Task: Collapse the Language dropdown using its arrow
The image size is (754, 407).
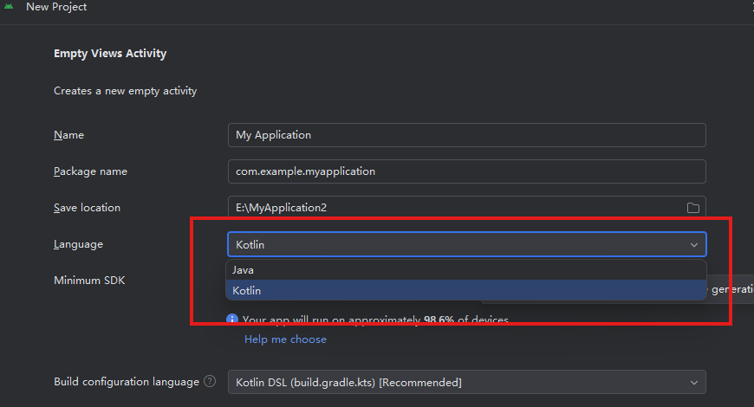Action: click(694, 245)
